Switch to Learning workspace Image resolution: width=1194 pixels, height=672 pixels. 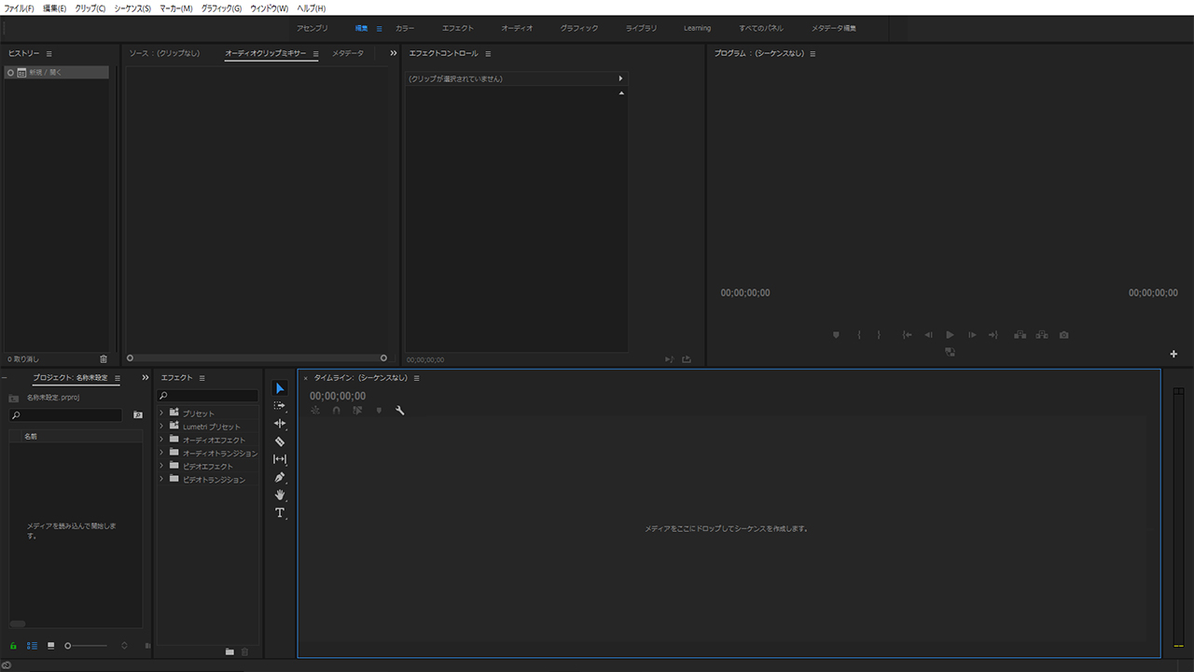697,28
